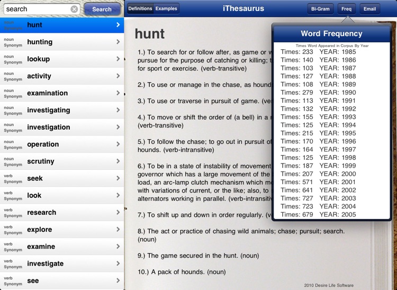The width and height of the screenshot is (397, 290).
Task: Select the synonym 'activity'
Action: coord(62,76)
